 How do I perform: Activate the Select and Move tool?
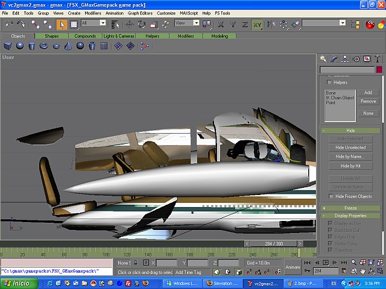(x=129, y=24)
